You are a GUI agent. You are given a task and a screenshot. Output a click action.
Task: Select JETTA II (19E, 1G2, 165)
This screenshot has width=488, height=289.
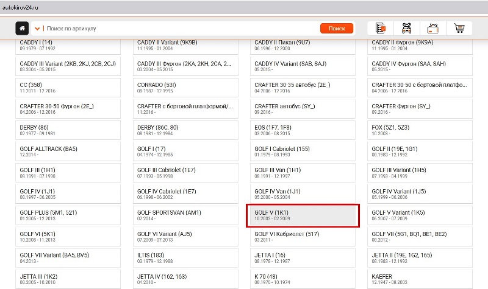coord(420,257)
